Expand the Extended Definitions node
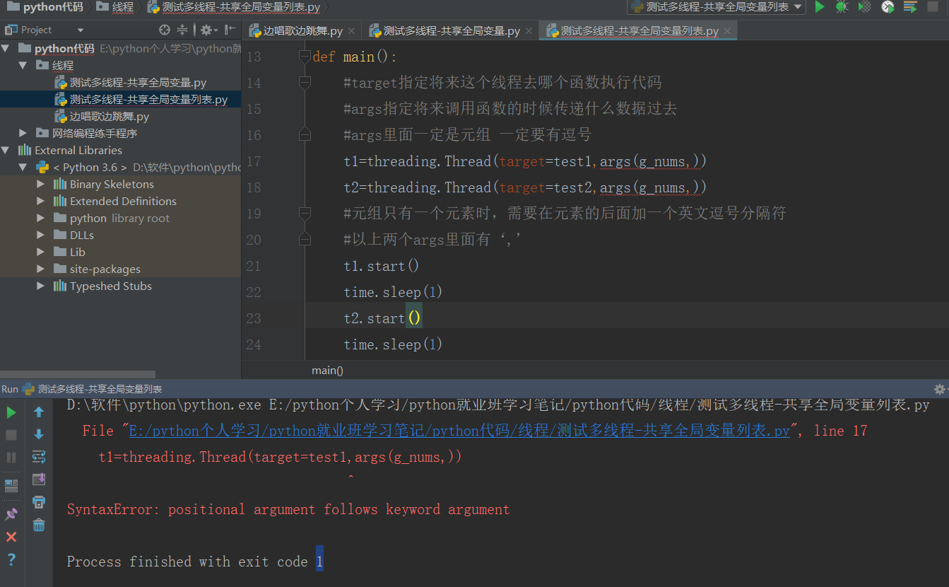Screen dimensions: 949x587 pos(40,201)
